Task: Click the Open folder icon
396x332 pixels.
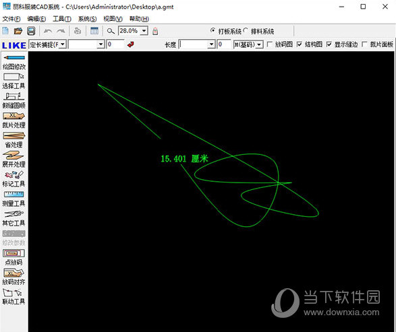Action: (x=18, y=31)
